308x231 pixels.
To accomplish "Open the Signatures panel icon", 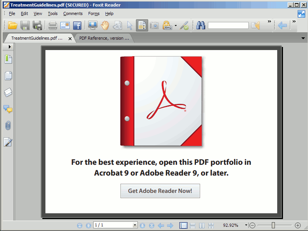I will pyautogui.click(x=8, y=142).
